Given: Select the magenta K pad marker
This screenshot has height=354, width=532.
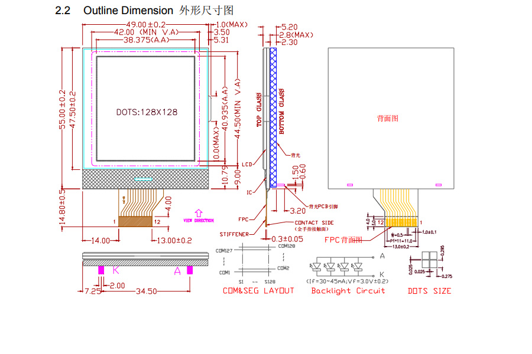Looking at the screenshot, I should (x=100, y=270).
